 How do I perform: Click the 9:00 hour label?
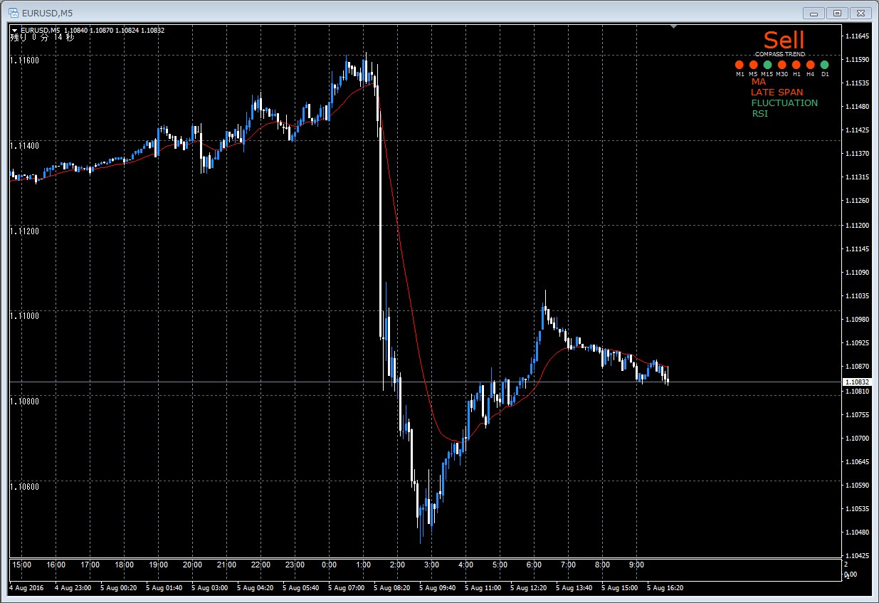(636, 565)
